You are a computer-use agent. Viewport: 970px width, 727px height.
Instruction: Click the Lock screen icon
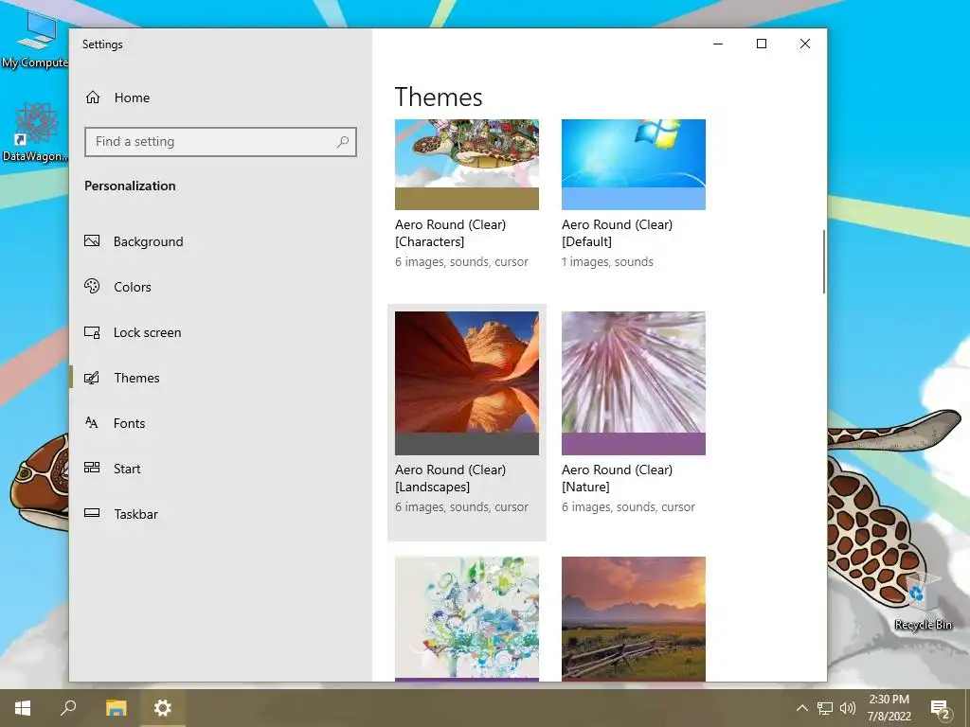[92, 332]
